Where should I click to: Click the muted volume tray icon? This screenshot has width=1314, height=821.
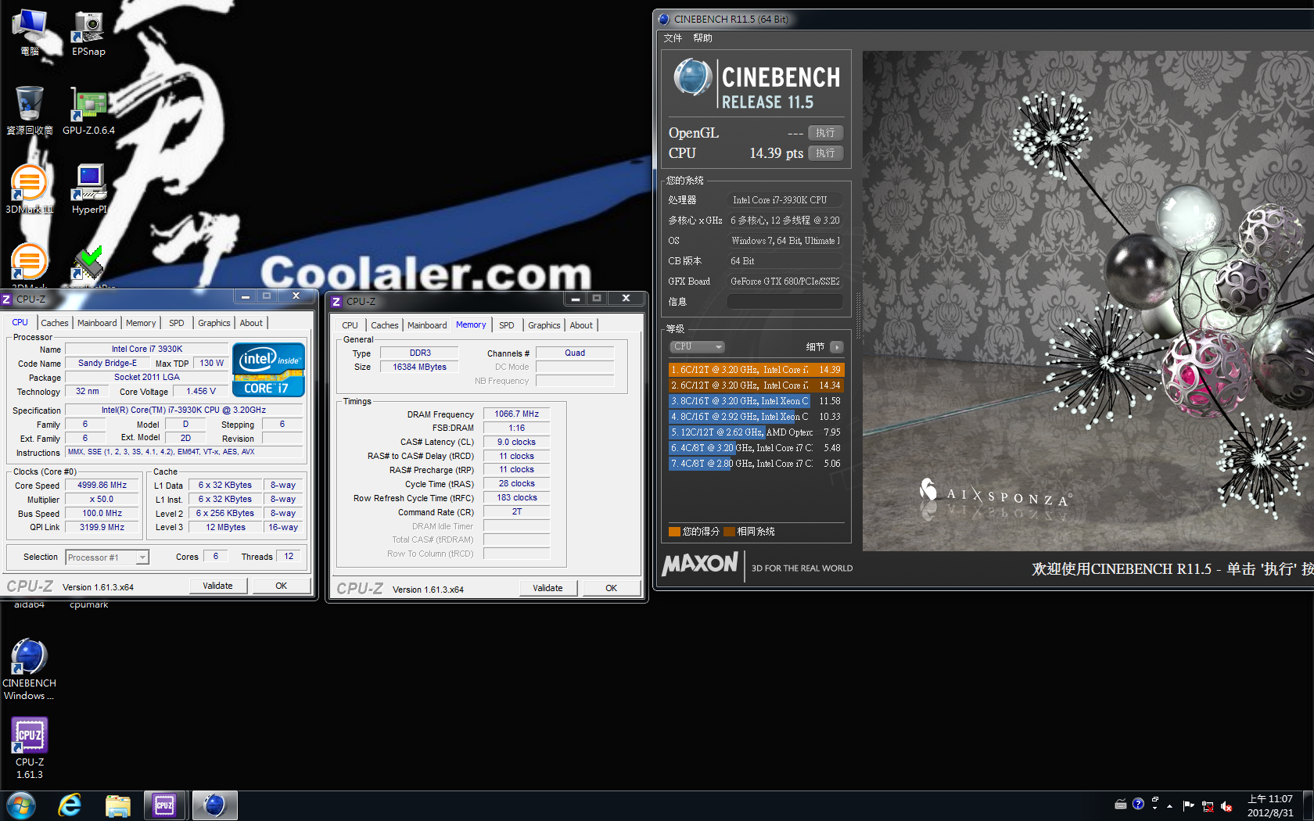1226,806
